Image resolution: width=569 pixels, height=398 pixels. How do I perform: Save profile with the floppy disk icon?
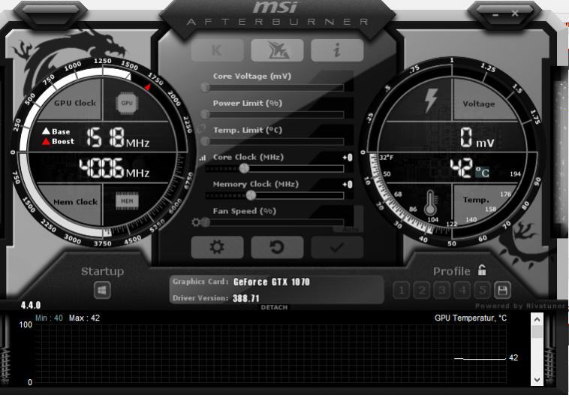502,290
